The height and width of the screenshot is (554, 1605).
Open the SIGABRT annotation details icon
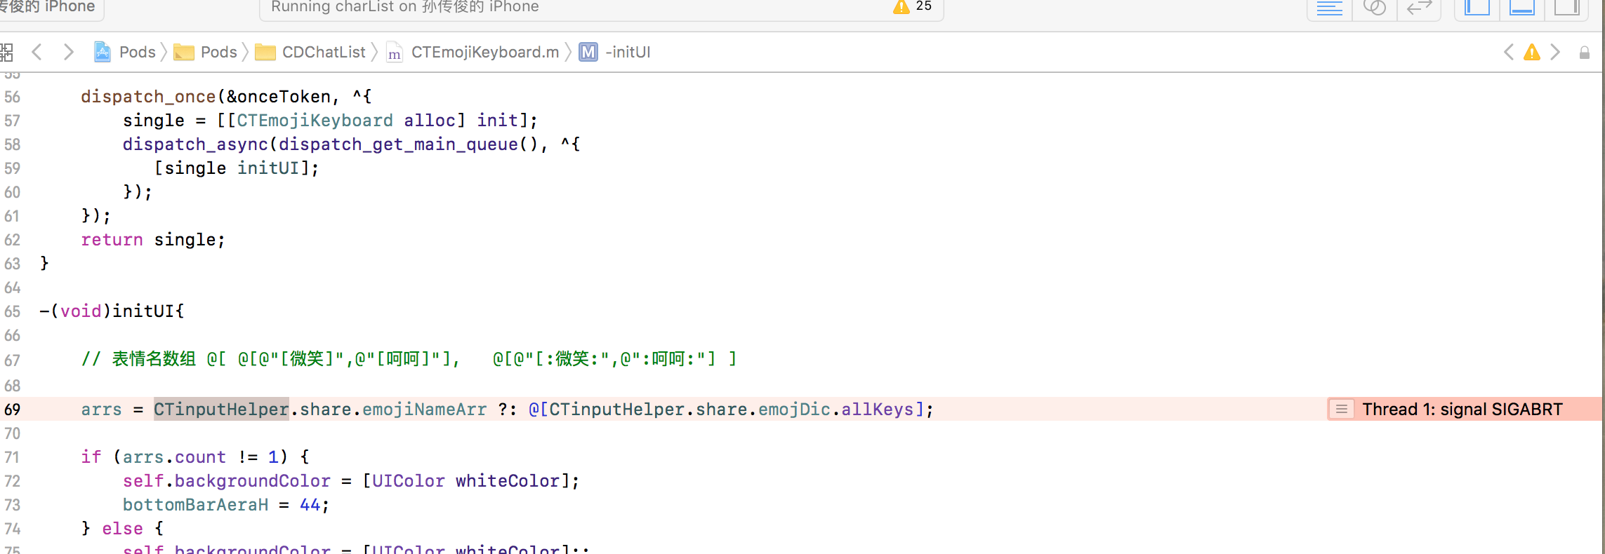(x=1341, y=409)
